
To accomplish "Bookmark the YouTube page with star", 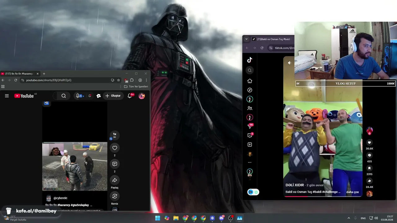I will tap(118, 80).
